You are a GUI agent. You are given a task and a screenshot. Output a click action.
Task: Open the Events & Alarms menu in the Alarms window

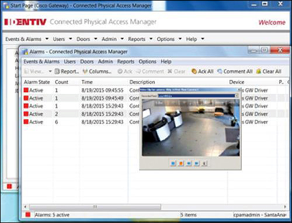tap(41, 62)
